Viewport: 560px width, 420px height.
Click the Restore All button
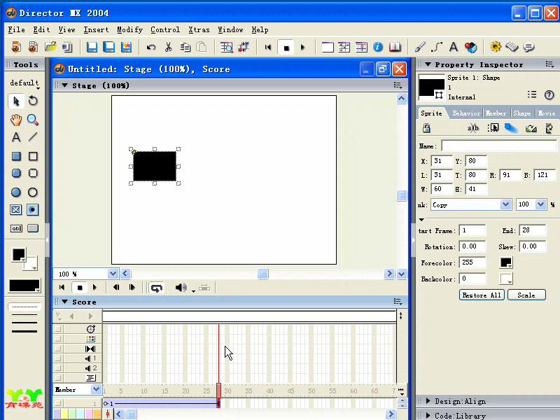(x=482, y=295)
